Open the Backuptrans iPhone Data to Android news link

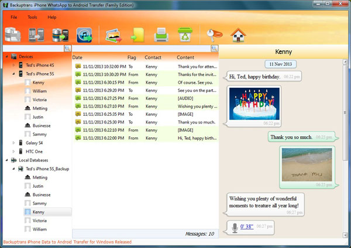[x=67, y=242]
